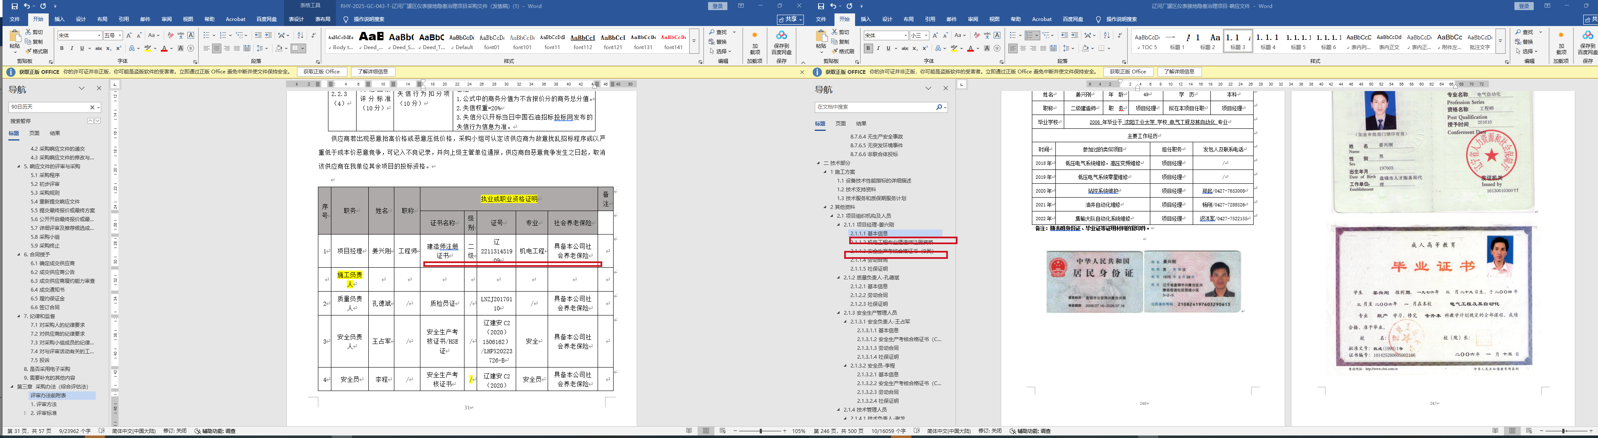Show paragraph marks in the left Word window
The width and height of the screenshot is (1598, 438).
312,35
